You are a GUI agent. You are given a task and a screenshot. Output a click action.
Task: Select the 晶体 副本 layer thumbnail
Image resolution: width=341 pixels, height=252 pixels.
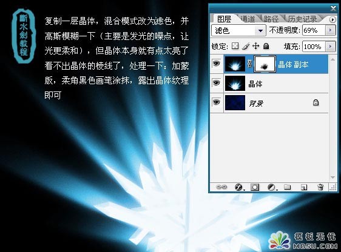coord(235,64)
